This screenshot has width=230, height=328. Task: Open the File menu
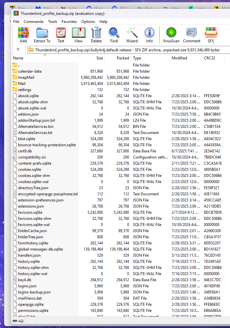[16, 22]
